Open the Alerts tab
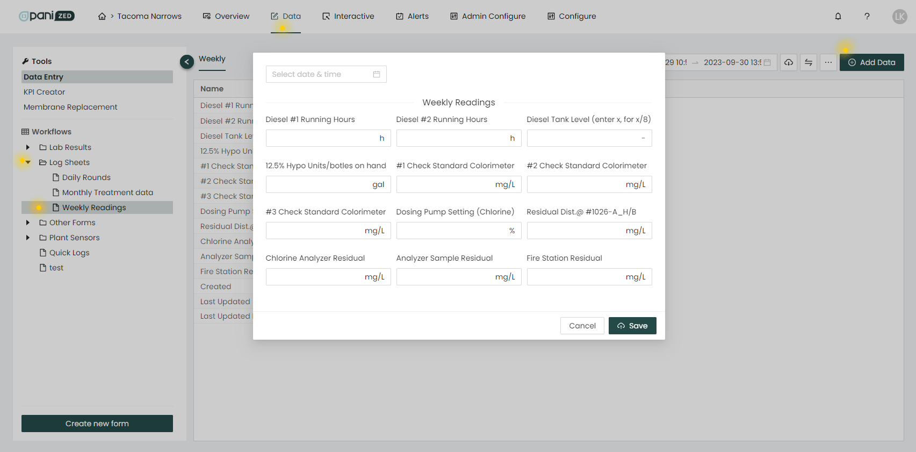This screenshot has height=452, width=916. (412, 16)
